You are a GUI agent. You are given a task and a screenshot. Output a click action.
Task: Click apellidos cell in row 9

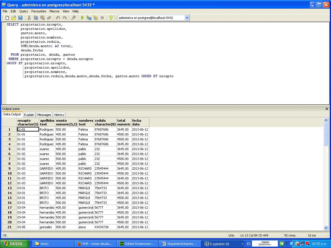click(x=47, y=168)
